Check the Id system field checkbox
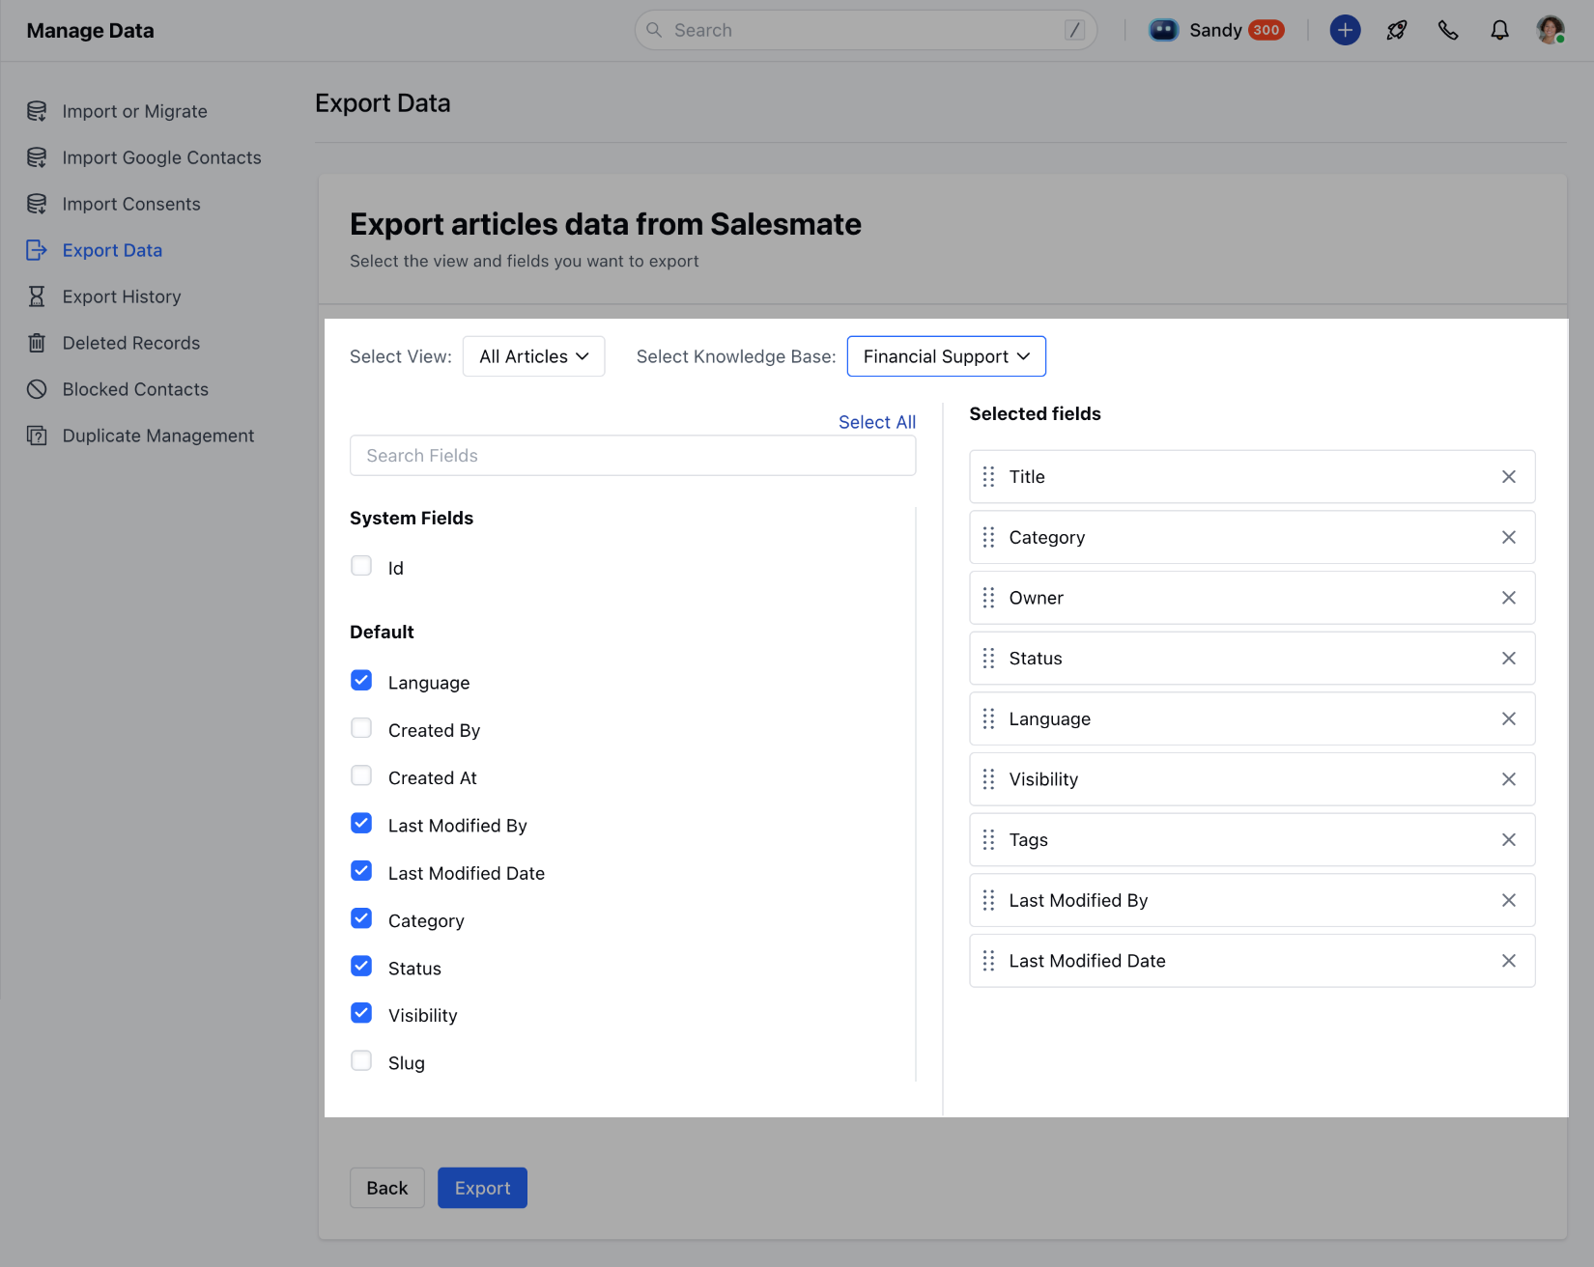 tap(361, 566)
